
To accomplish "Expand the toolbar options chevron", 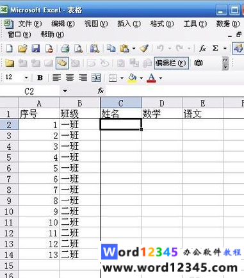I will pos(225,63).
